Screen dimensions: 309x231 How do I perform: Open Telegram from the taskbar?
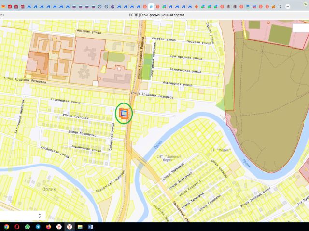coord(38,227)
